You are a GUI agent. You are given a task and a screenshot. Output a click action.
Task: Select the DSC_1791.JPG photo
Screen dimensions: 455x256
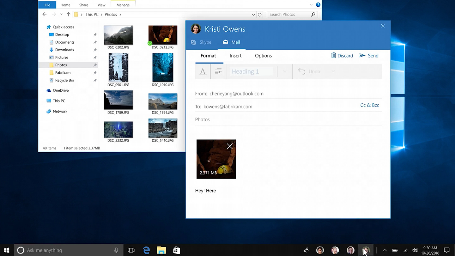(x=162, y=101)
